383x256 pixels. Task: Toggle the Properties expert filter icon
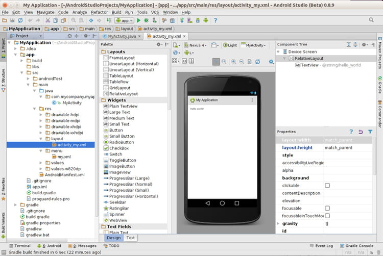coord(370,132)
